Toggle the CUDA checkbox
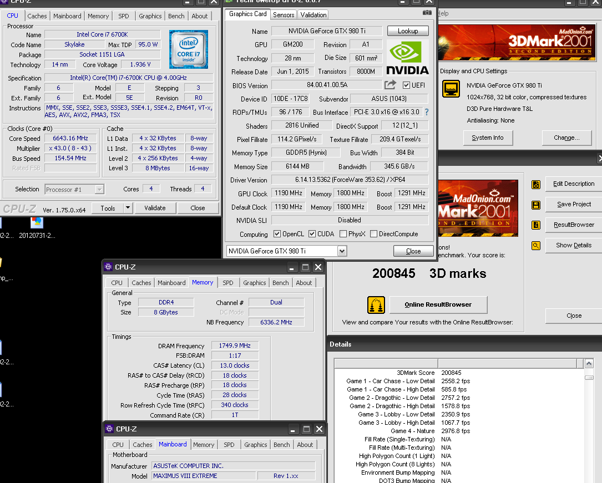The width and height of the screenshot is (602, 483). pyautogui.click(x=312, y=233)
